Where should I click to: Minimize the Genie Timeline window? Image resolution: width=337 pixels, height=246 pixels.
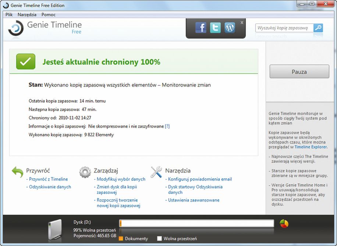[x=302, y=4]
